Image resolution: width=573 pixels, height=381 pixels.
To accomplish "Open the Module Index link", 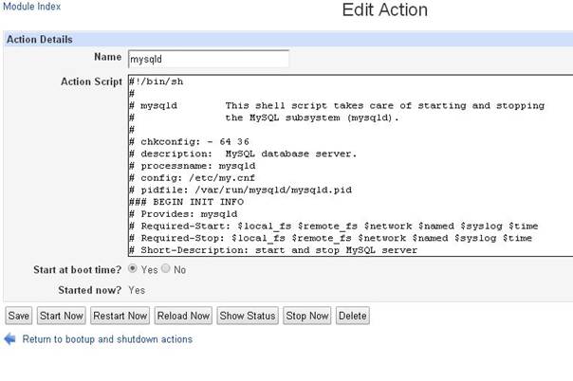I will point(31,7).
